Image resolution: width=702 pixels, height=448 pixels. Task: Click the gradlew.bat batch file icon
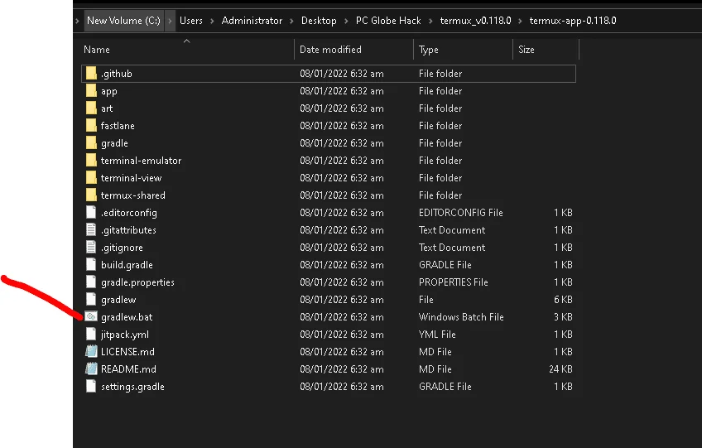pyautogui.click(x=91, y=316)
